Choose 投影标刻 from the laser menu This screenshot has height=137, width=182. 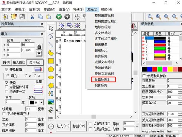tap(101, 85)
